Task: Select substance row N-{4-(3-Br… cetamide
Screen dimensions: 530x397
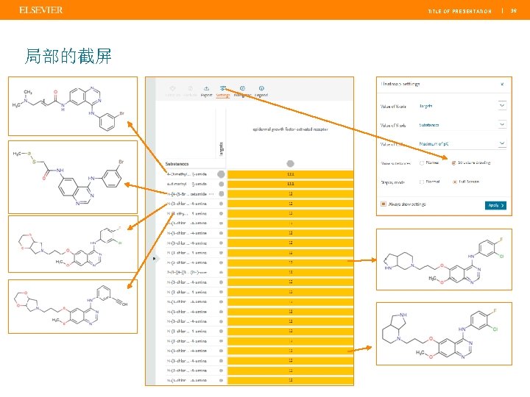Action: (x=186, y=194)
